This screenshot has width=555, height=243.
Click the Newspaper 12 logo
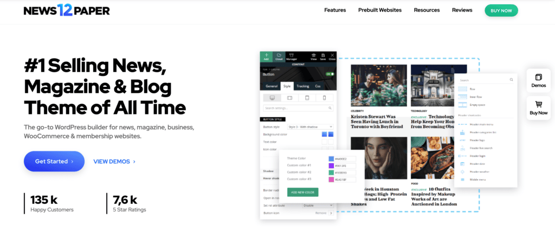67,11
